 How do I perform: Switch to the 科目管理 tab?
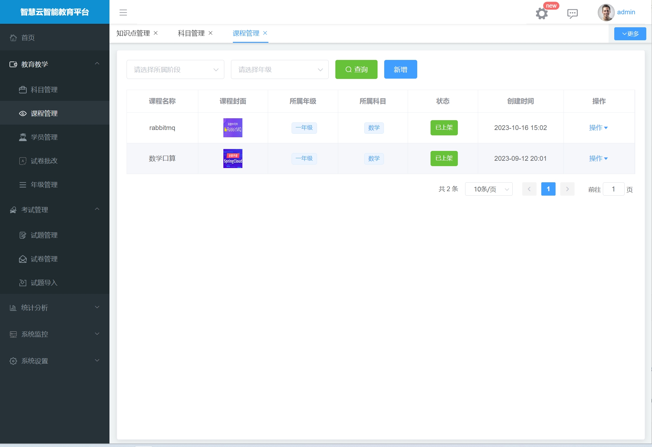pyautogui.click(x=191, y=33)
